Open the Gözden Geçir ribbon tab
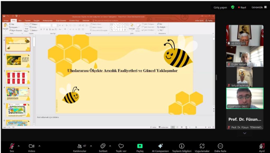This screenshot has height=153, width=270. 74,21
